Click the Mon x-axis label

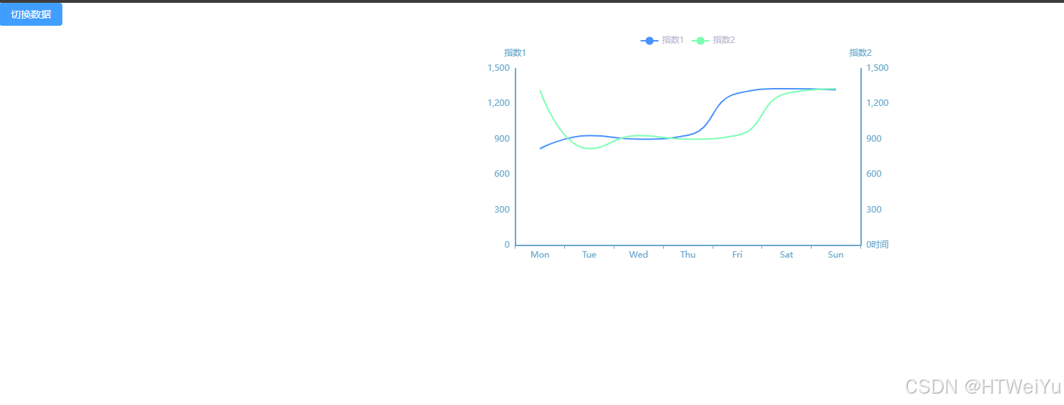[540, 255]
